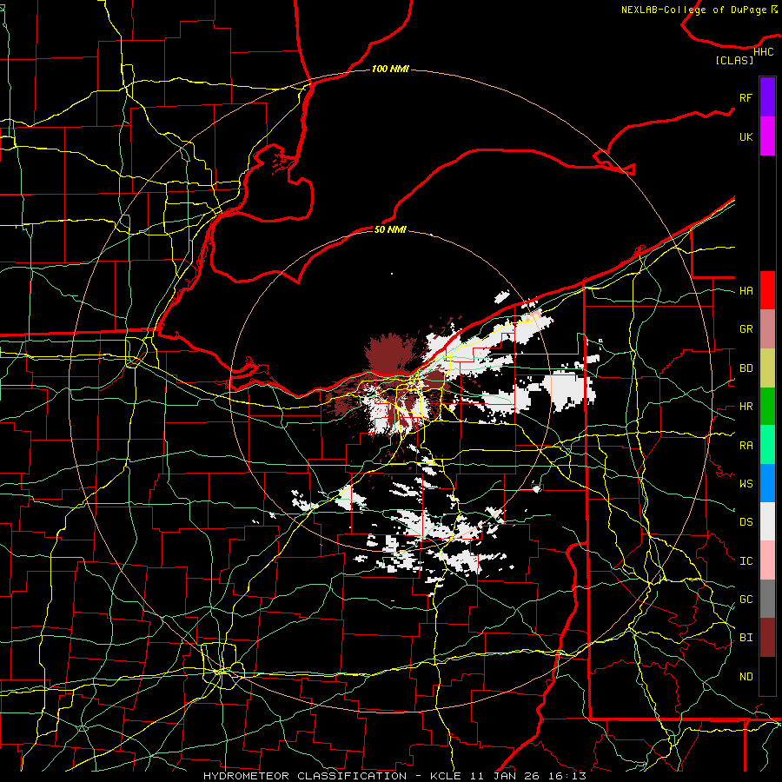Click the ND legend label
This screenshot has height=782, width=782.
pyautogui.click(x=746, y=677)
